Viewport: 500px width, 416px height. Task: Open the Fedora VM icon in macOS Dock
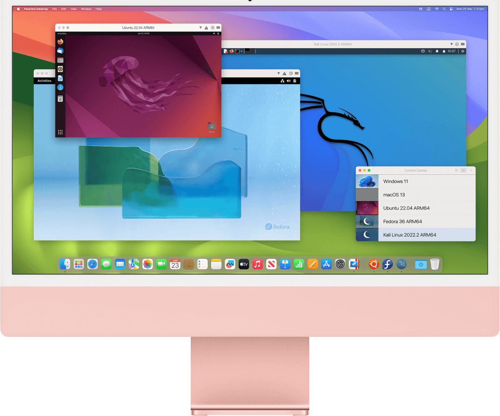[387, 264]
